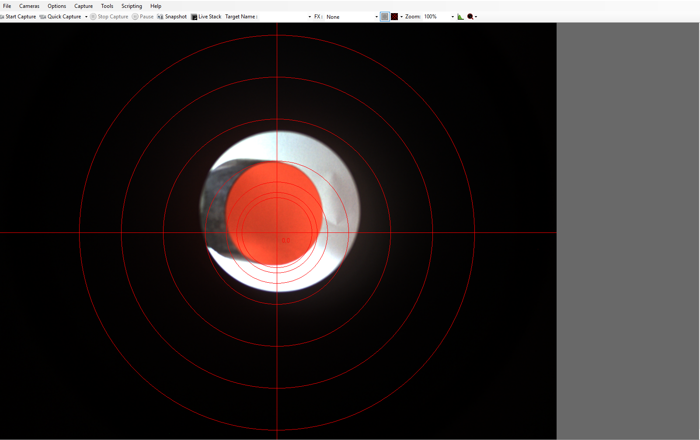
Task: Toggle the gray square icon beside FX
Action: click(x=385, y=17)
